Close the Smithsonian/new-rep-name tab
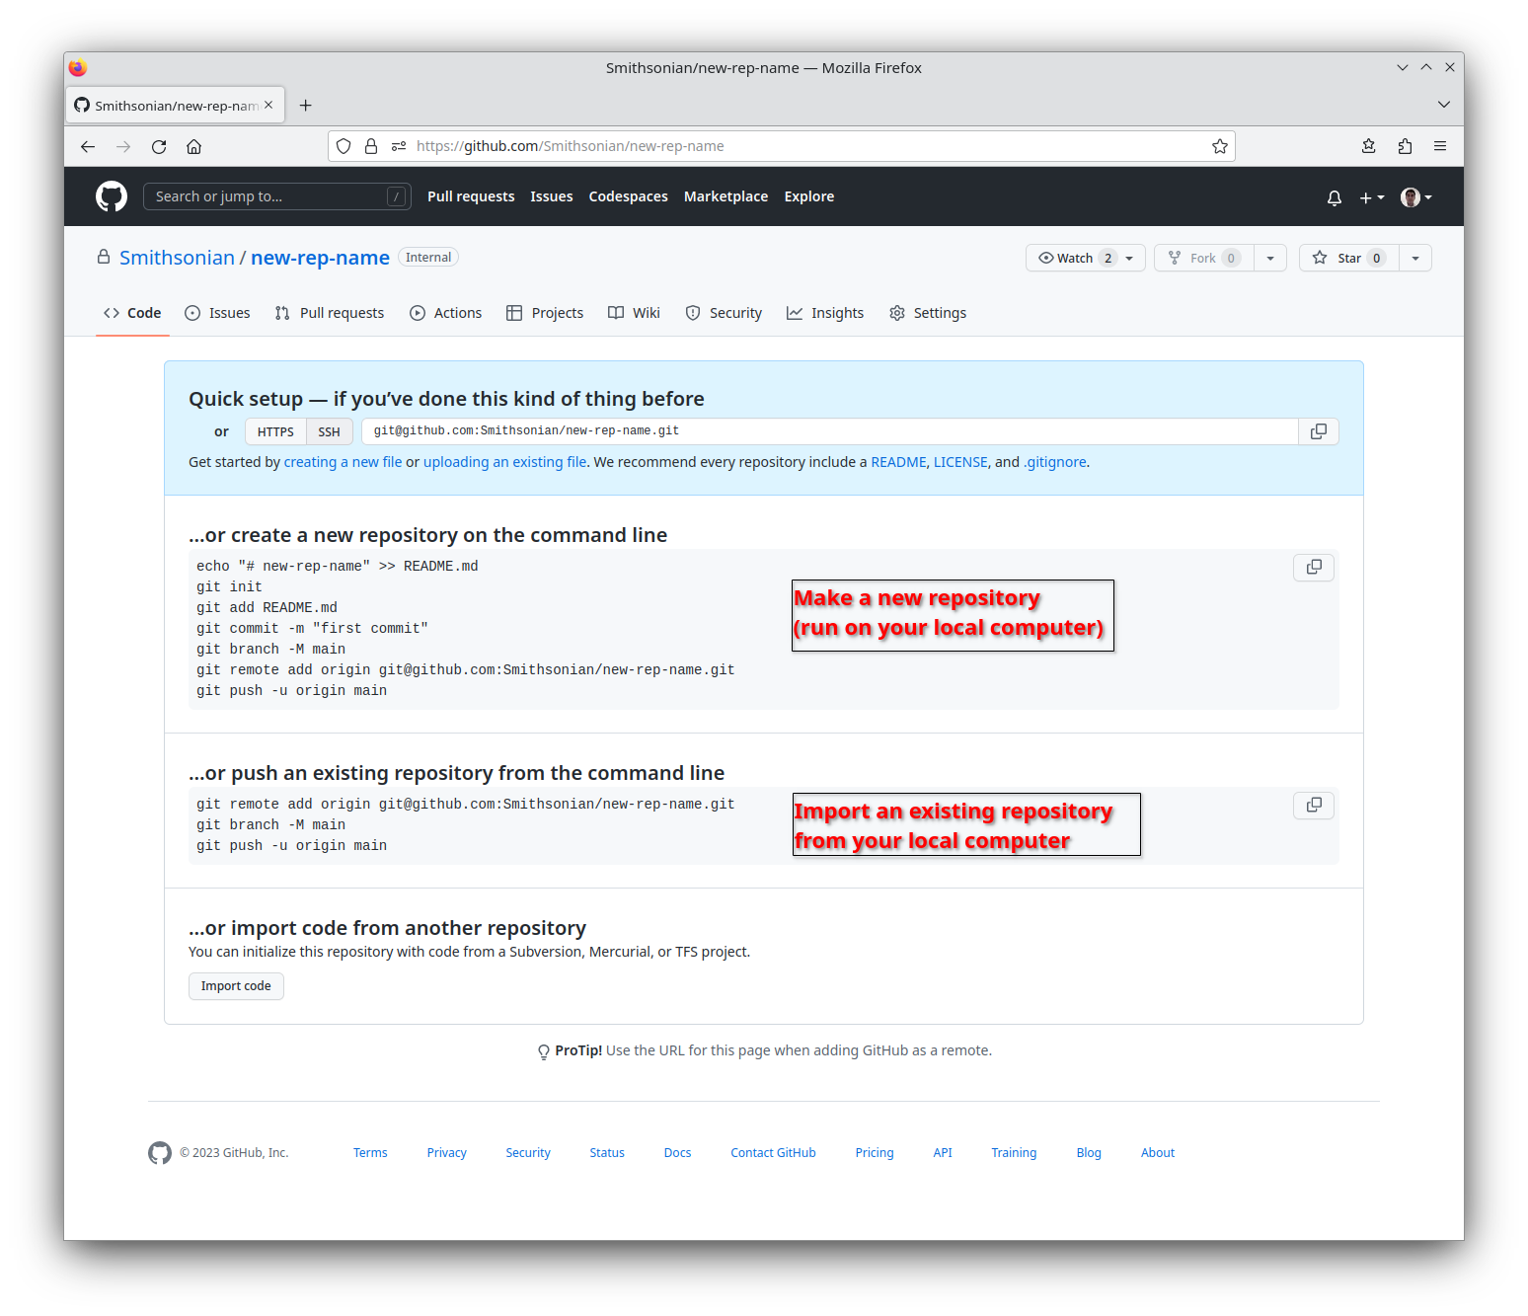The image size is (1528, 1316). (x=268, y=105)
